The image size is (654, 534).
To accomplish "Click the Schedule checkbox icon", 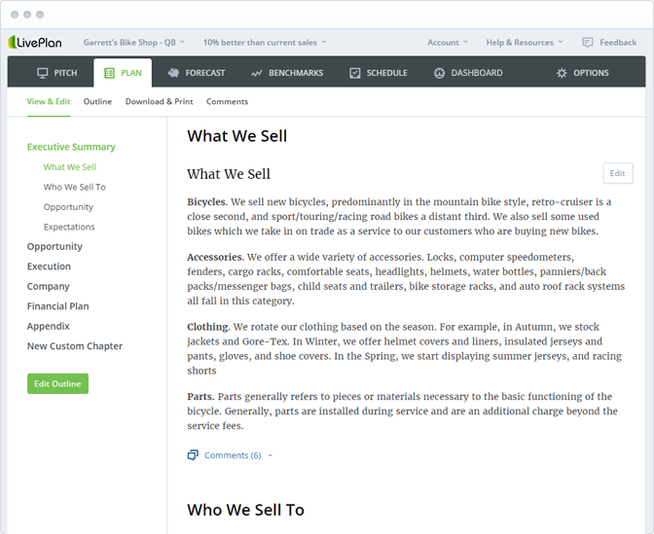I will click(x=355, y=73).
